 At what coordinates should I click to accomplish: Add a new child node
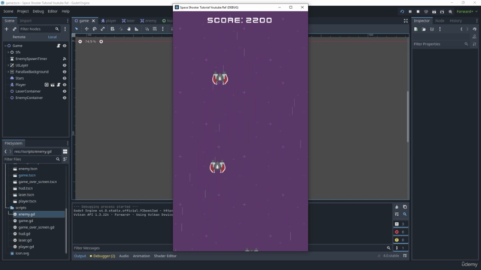tap(7, 28)
